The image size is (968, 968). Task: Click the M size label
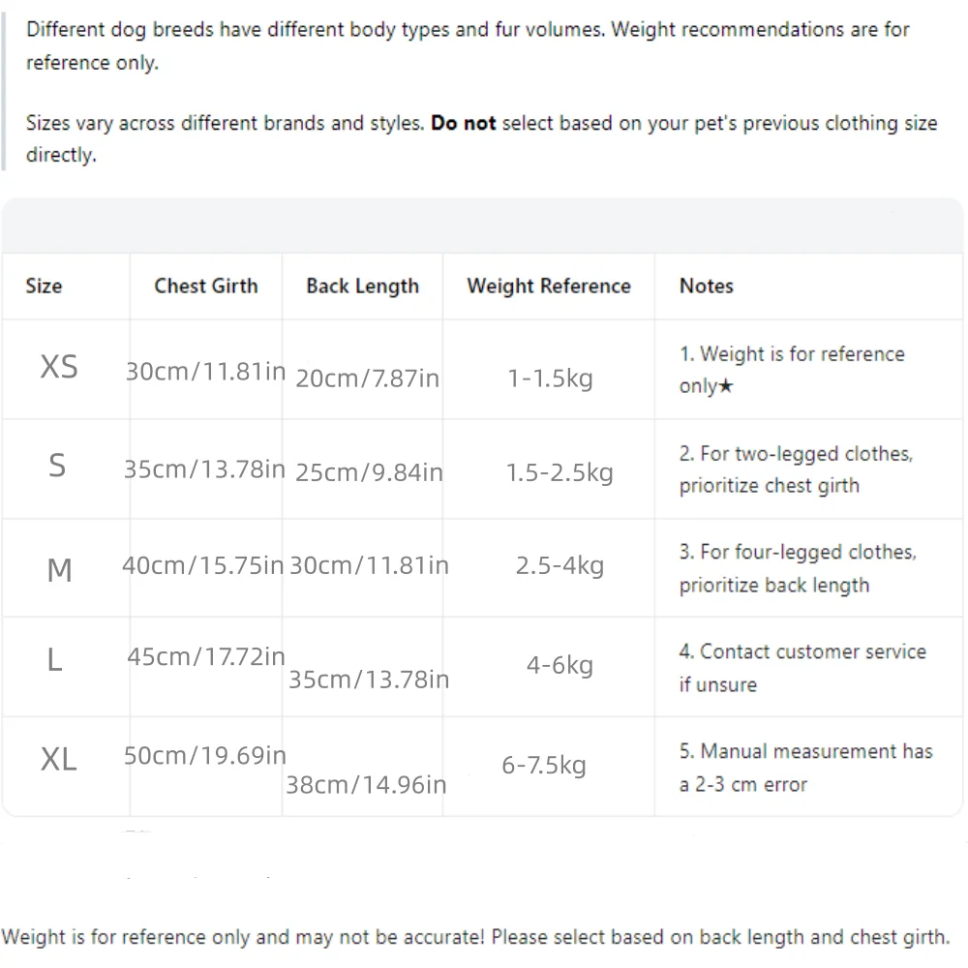pyautogui.click(x=59, y=569)
